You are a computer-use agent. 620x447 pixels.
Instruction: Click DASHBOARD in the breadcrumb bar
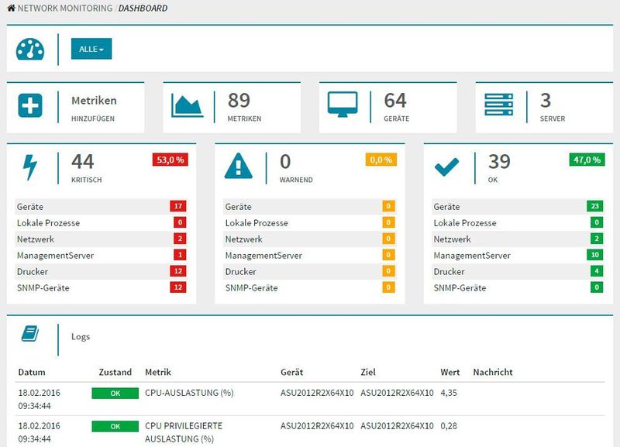pos(142,9)
